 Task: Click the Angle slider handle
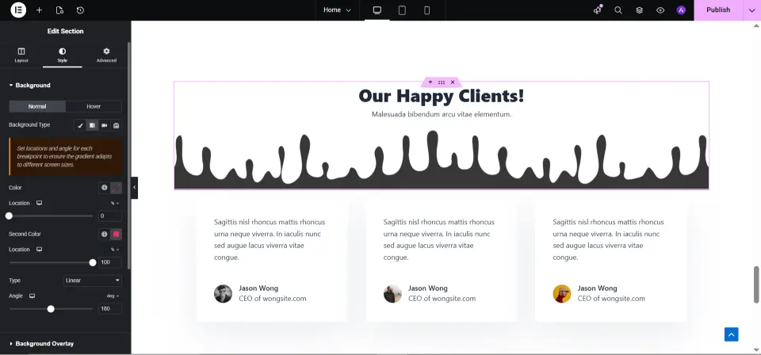pyautogui.click(x=51, y=309)
